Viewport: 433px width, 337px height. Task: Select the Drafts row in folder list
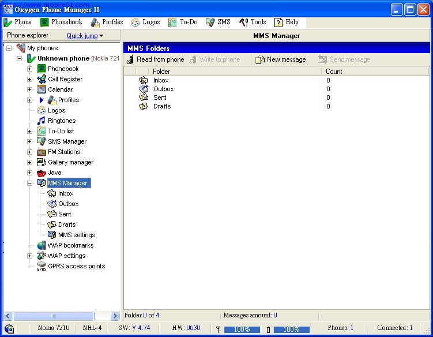click(276, 106)
